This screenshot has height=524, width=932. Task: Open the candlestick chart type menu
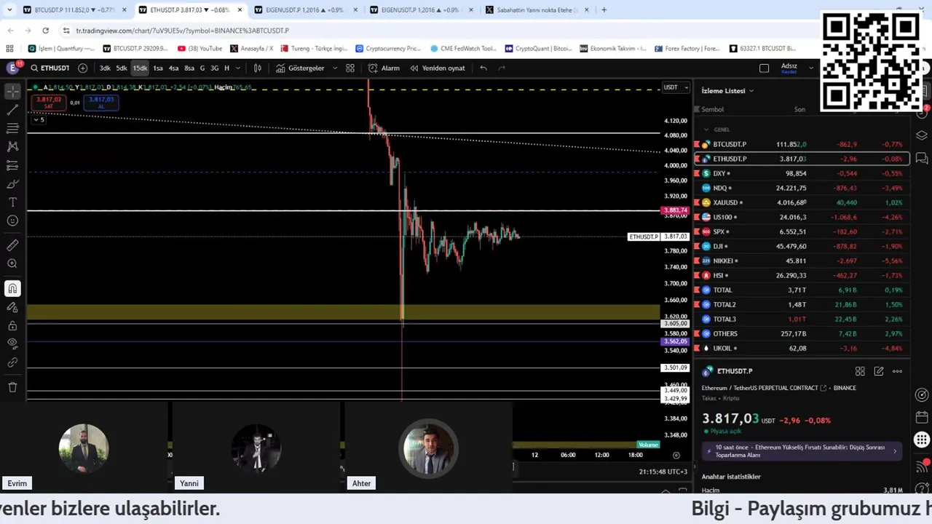257,68
